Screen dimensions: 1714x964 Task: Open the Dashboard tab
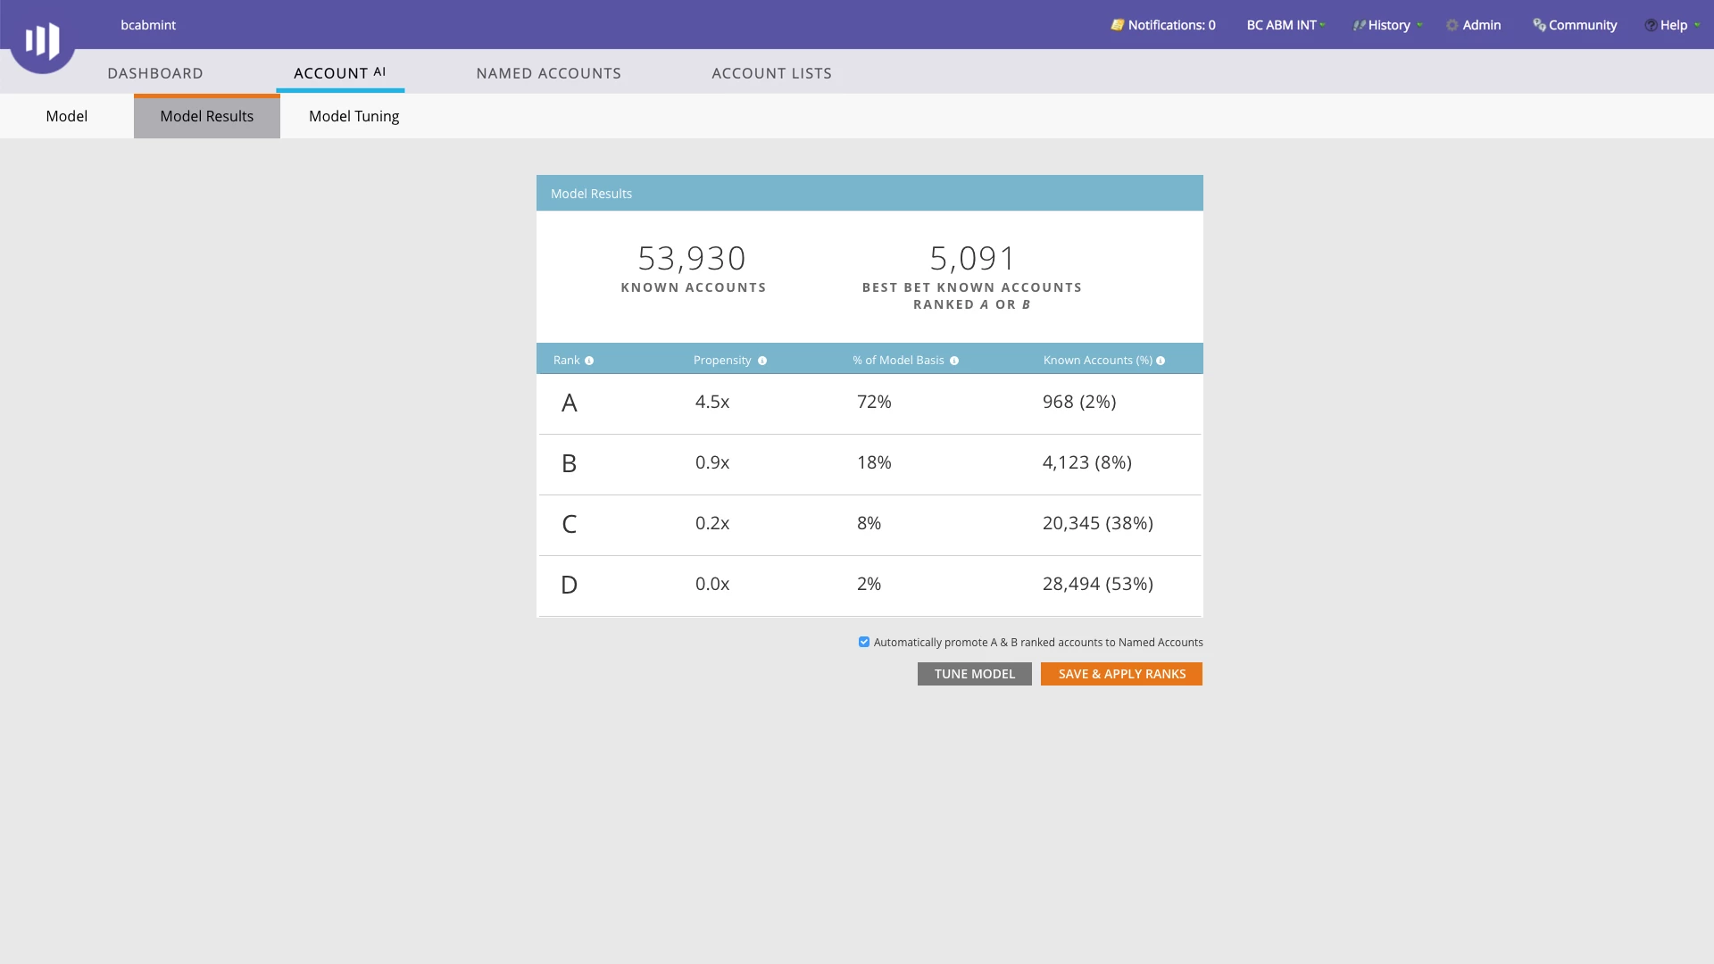pyautogui.click(x=155, y=73)
